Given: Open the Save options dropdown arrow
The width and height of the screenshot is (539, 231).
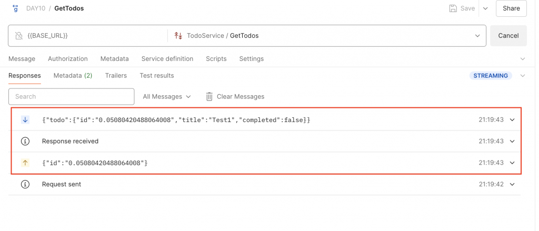Looking at the screenshot, I should 485,8.
